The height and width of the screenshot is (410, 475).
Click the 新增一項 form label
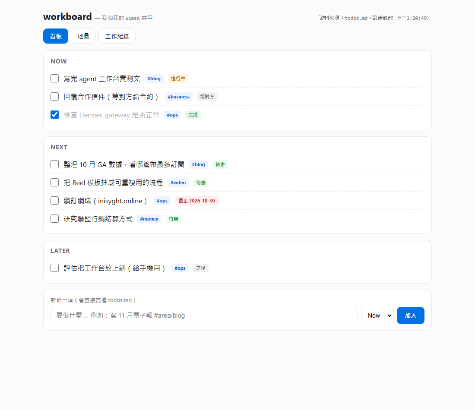click(x=94, y=300)
